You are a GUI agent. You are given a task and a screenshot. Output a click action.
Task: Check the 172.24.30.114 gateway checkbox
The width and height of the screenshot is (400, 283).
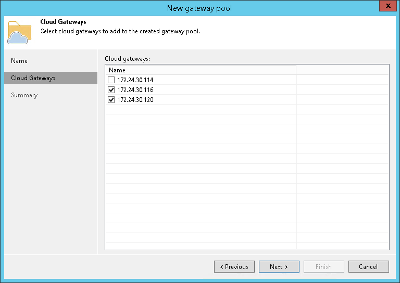[x=111, y=80]
